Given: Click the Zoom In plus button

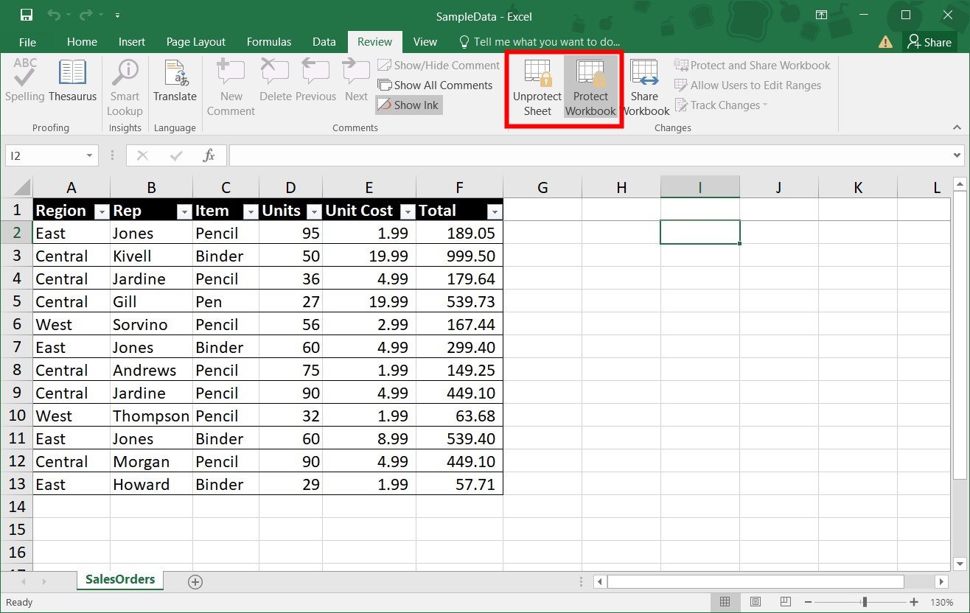Looking at the screenshot, I should point(914,602).
